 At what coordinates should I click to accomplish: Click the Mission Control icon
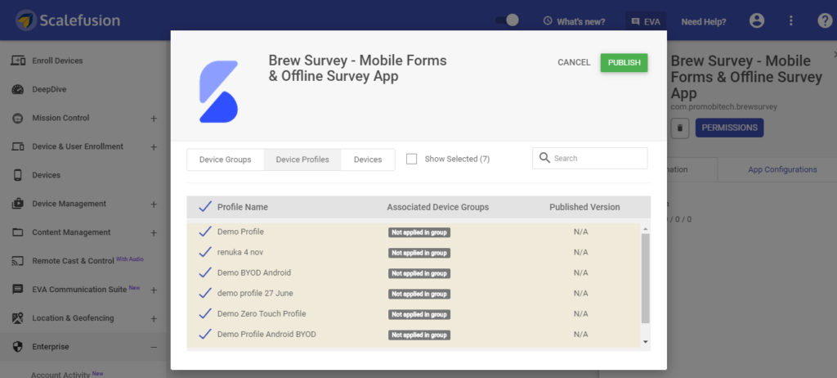pos(18,118)
